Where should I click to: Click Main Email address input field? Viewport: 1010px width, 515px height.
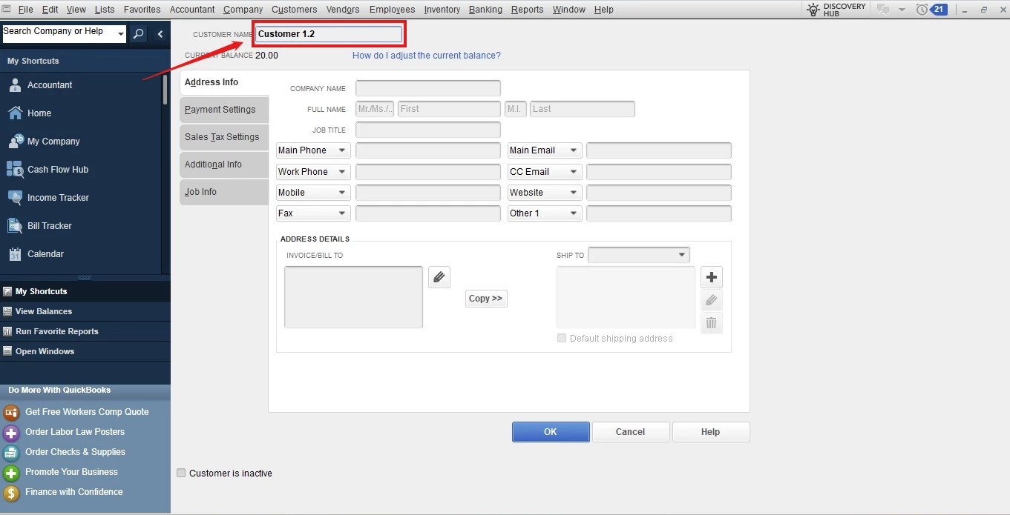tap(659, 150)
